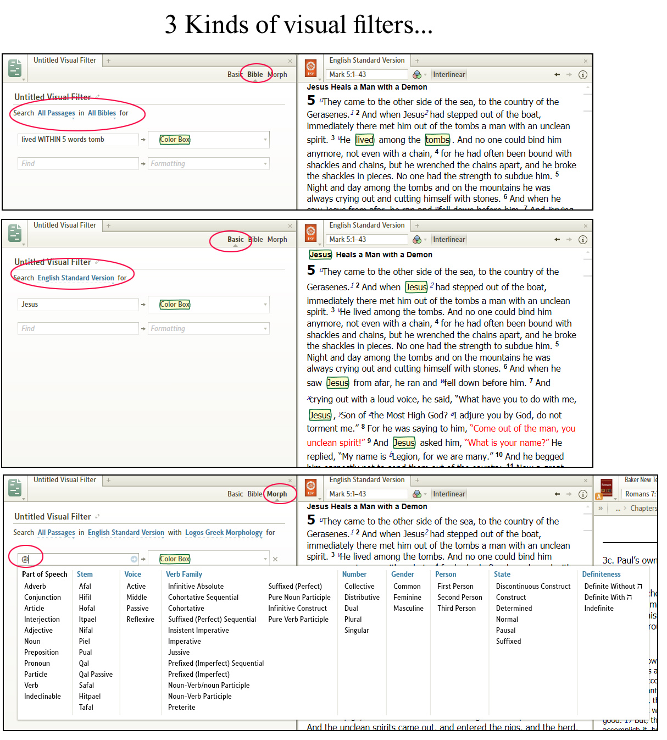This screenshot has width=667, height=740.
Task: Click the '@' morph search field
Action: pyautogui.click(x=78, y=559)
